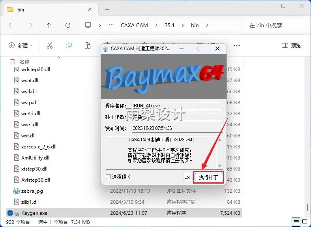Click the Keygen.exe file icon
311x227 pixels.
pyautogui.click(x=17, y=213)
